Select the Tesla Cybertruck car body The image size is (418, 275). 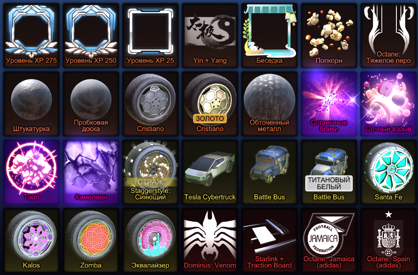tap(210, 172)
